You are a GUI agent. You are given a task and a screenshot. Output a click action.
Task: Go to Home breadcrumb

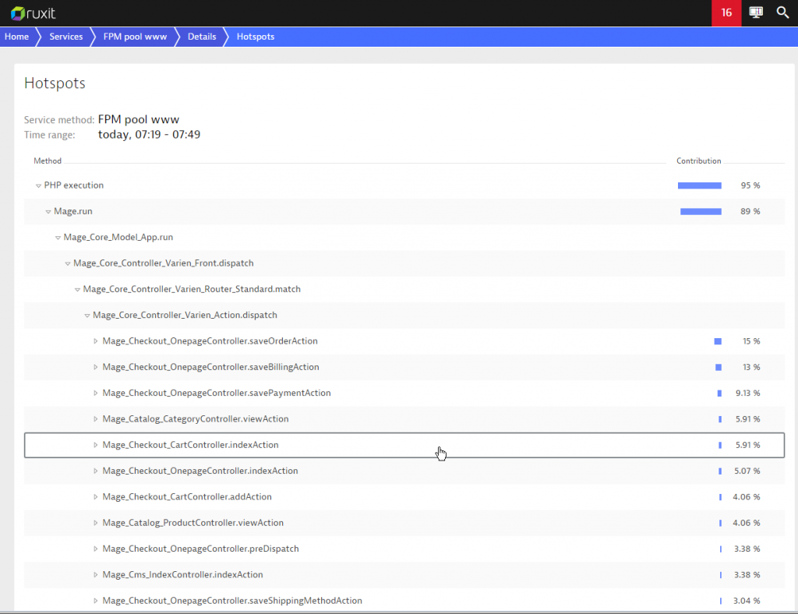click(x=17, y=37)
